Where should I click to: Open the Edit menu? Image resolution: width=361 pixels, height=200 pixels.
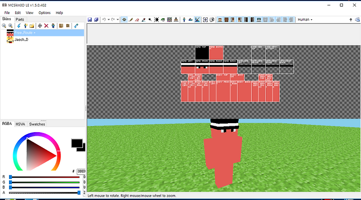click(18, 13)
